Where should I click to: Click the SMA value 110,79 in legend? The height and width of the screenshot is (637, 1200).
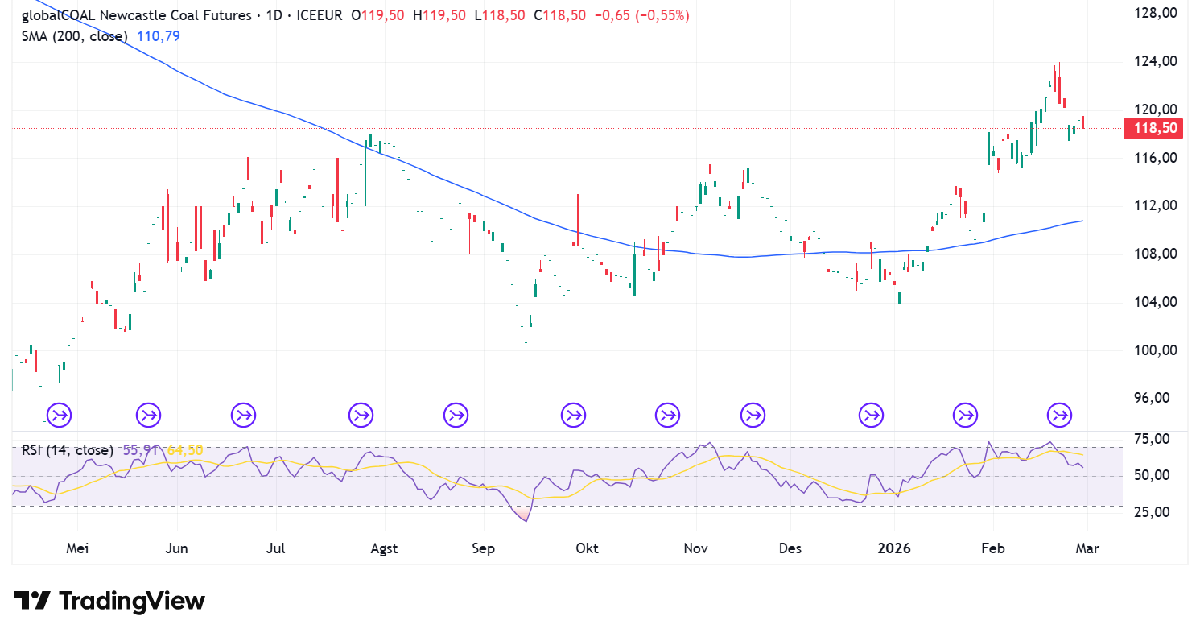[157, 35]
